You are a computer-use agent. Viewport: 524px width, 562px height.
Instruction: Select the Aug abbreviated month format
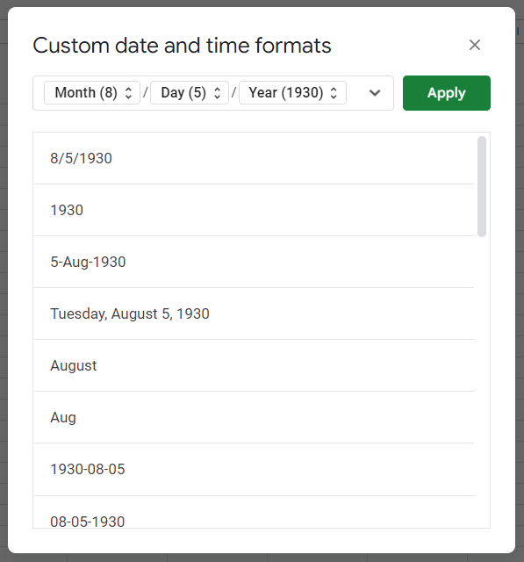pos(254,417)
